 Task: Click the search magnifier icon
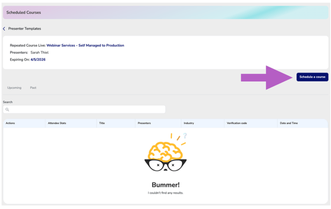7,109
